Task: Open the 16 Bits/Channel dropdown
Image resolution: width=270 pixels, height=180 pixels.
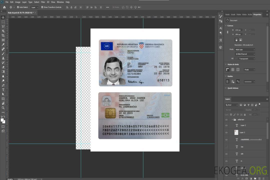Action: point(245,54)
